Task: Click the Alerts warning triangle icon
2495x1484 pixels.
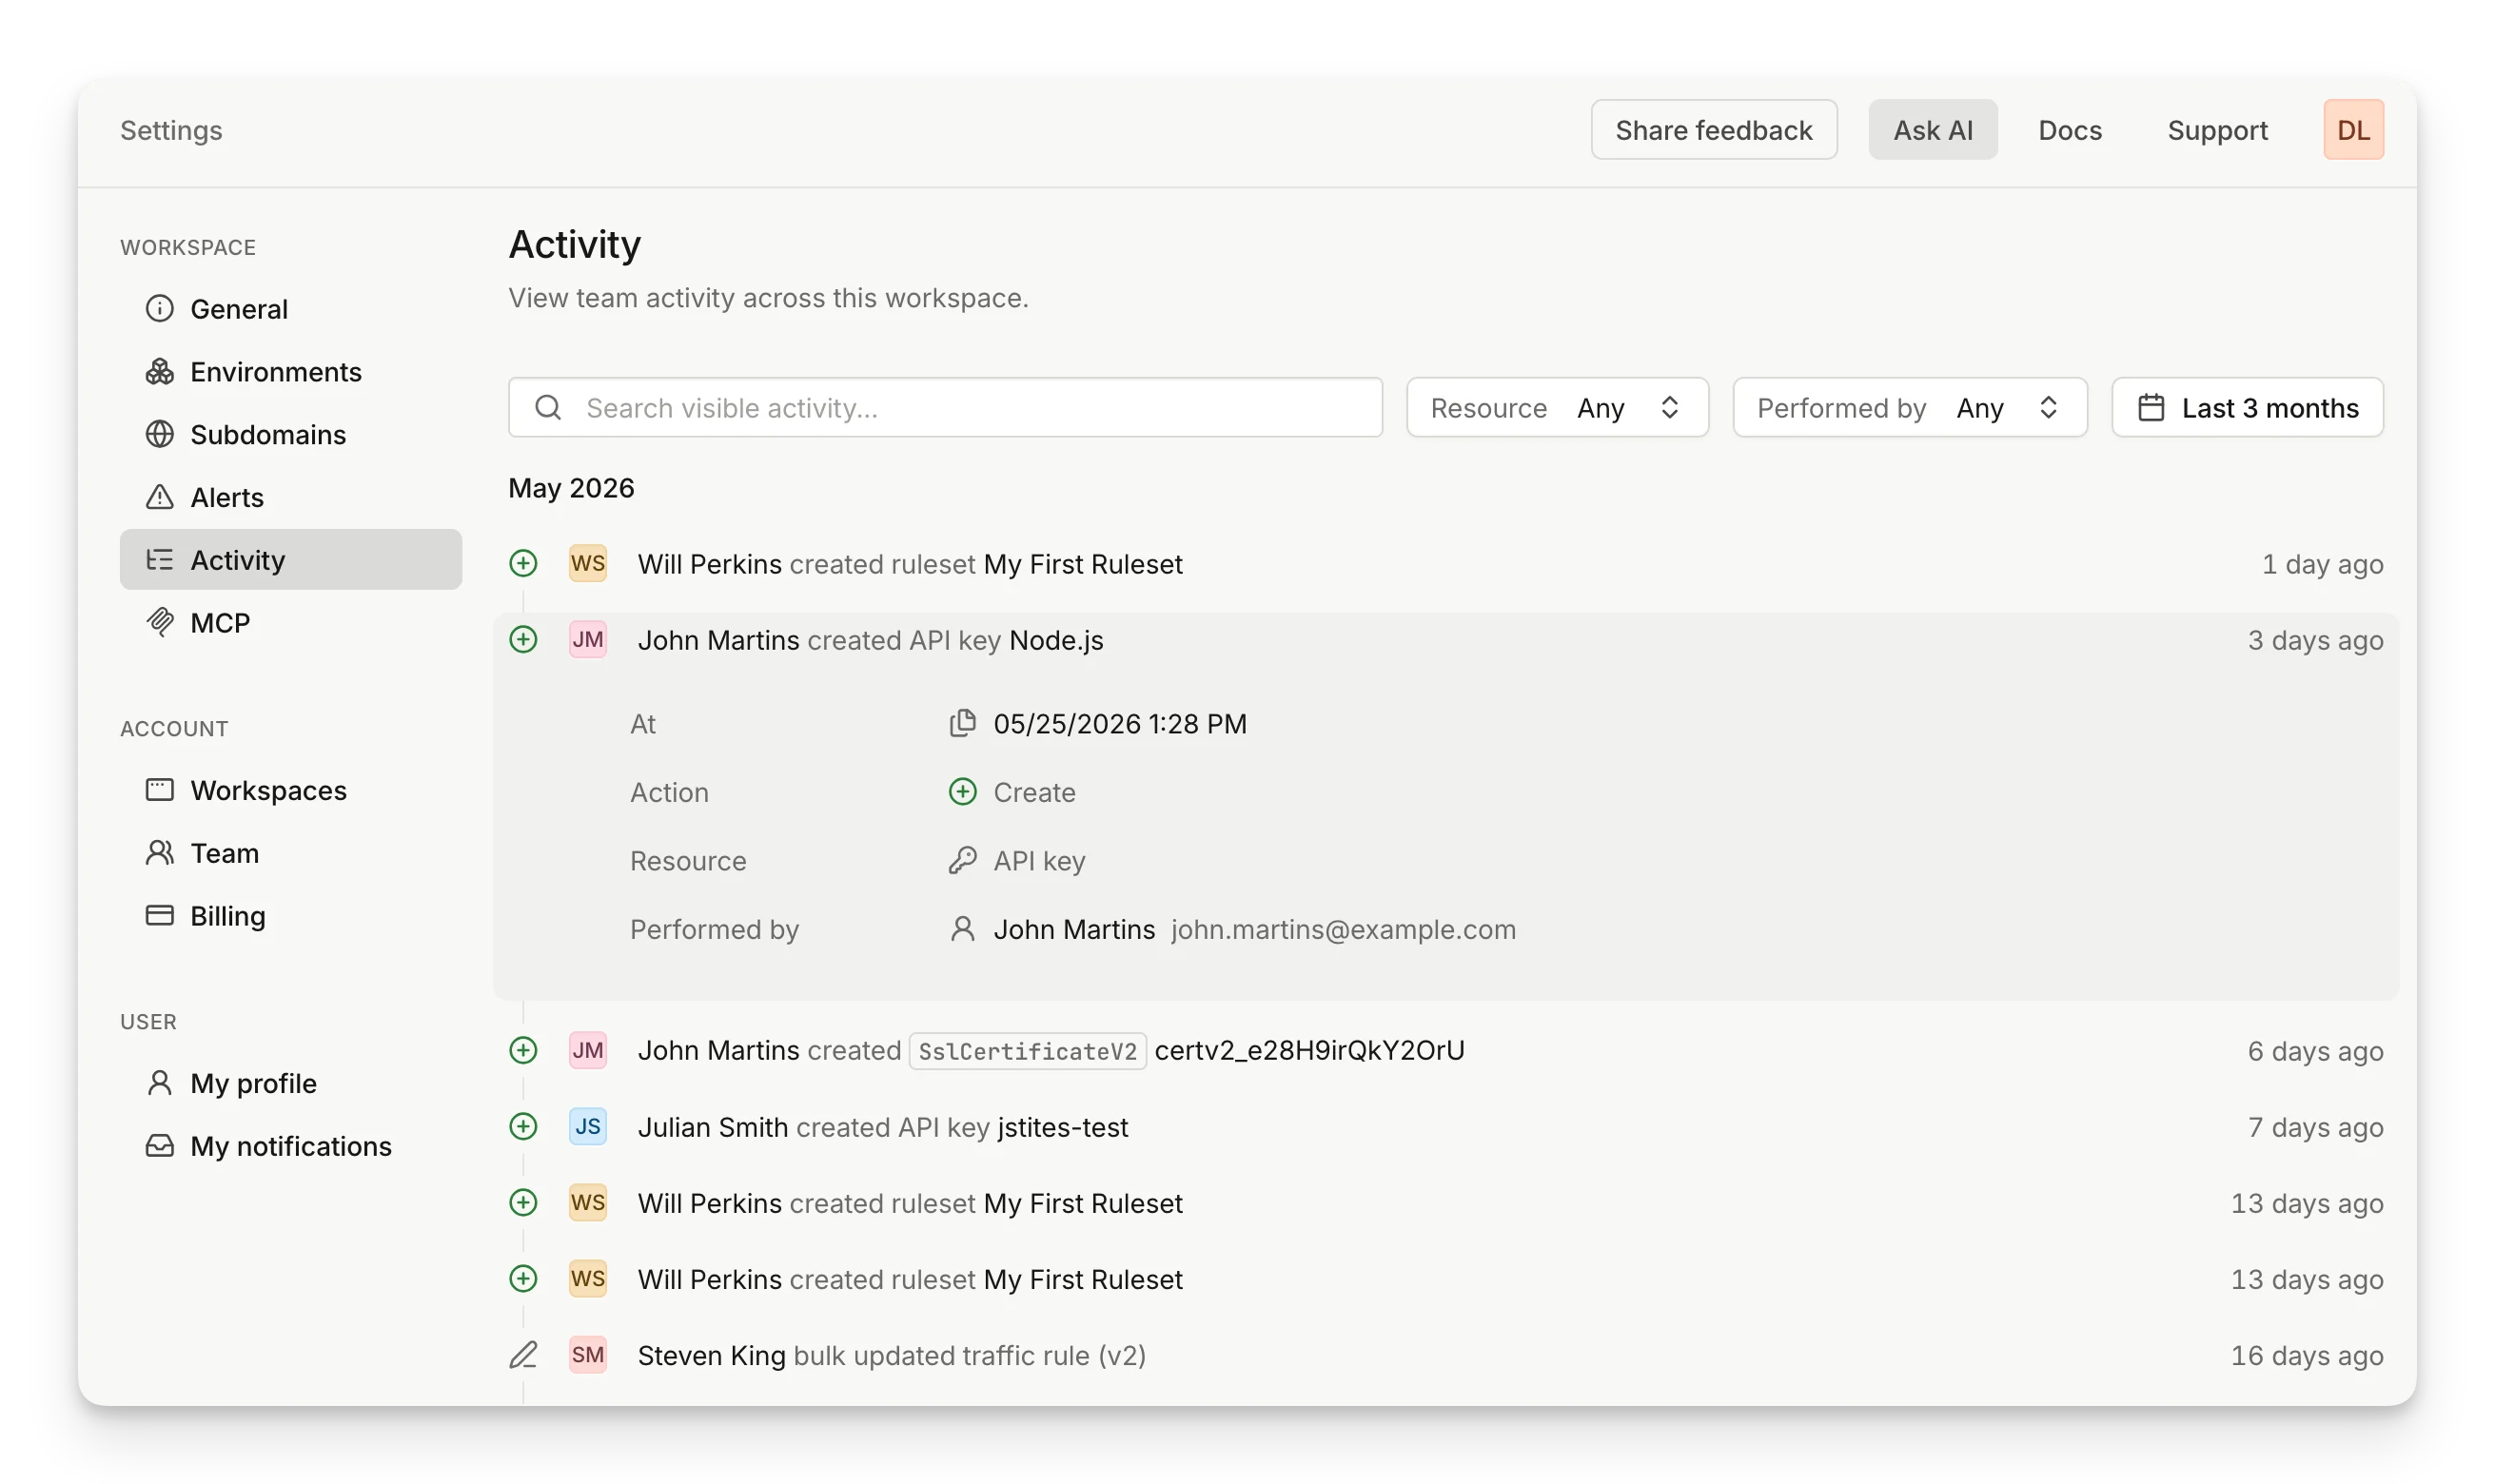Action: click(160, 497)
